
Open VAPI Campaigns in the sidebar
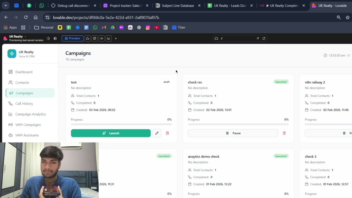(x=30, y=125)
